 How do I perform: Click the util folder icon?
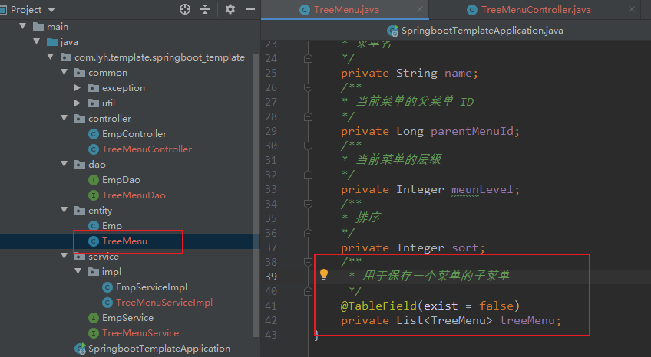94,103
